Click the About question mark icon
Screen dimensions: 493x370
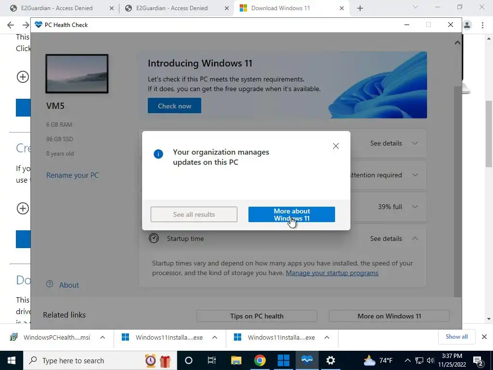pos(50,284)
